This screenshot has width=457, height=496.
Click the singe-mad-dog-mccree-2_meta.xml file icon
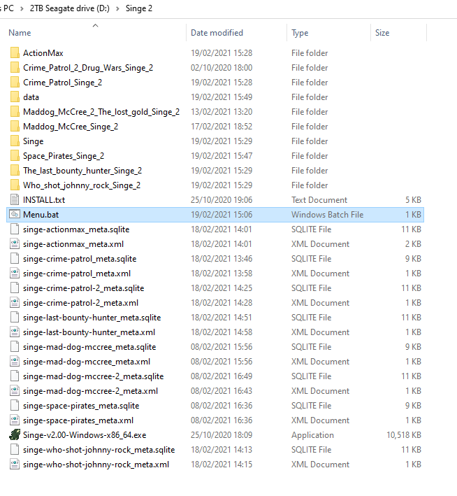tap(15, 391)
